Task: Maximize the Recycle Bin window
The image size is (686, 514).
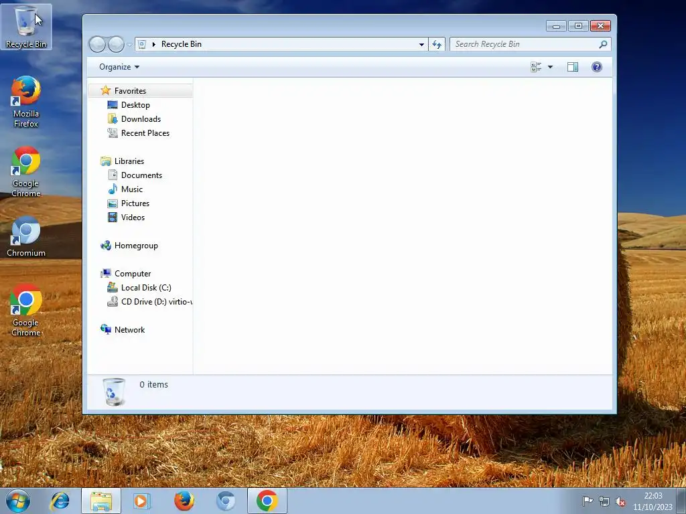Action: 578,26
